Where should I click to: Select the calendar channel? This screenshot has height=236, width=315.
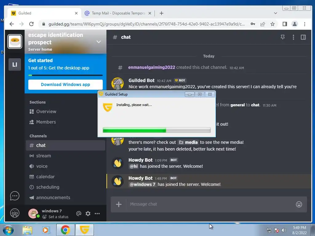coord(66,177)
